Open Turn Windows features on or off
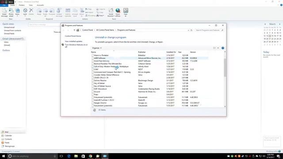Image resolution: width=283 pixels, height=159 pixels. coord(76,45)
